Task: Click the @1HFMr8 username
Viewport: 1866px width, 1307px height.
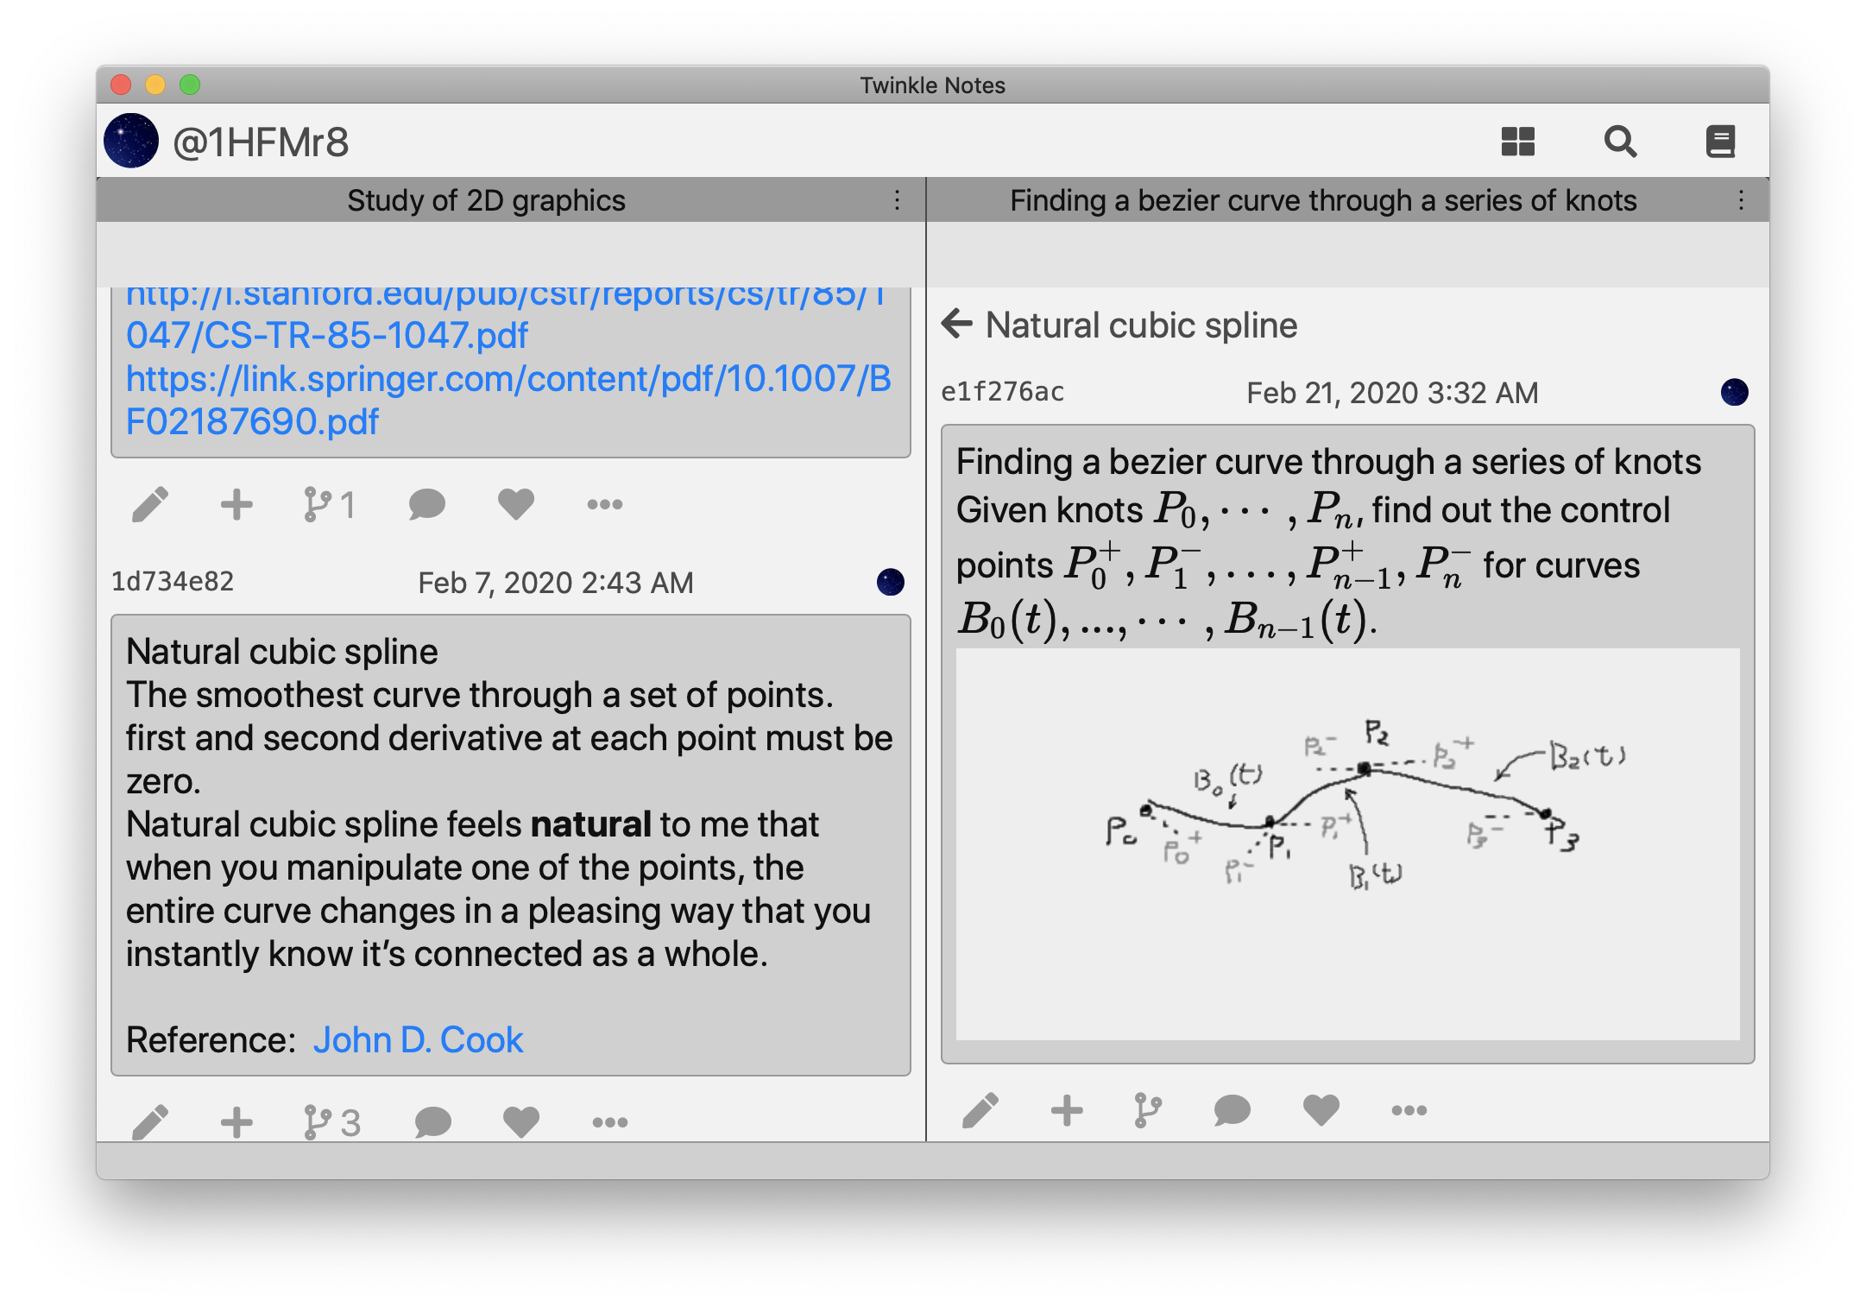Action: 261,142
